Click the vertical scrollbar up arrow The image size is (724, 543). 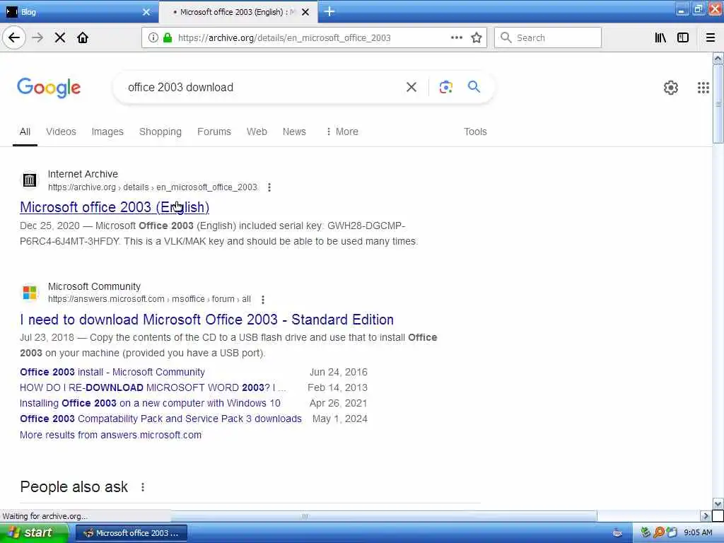pos(718,58)
